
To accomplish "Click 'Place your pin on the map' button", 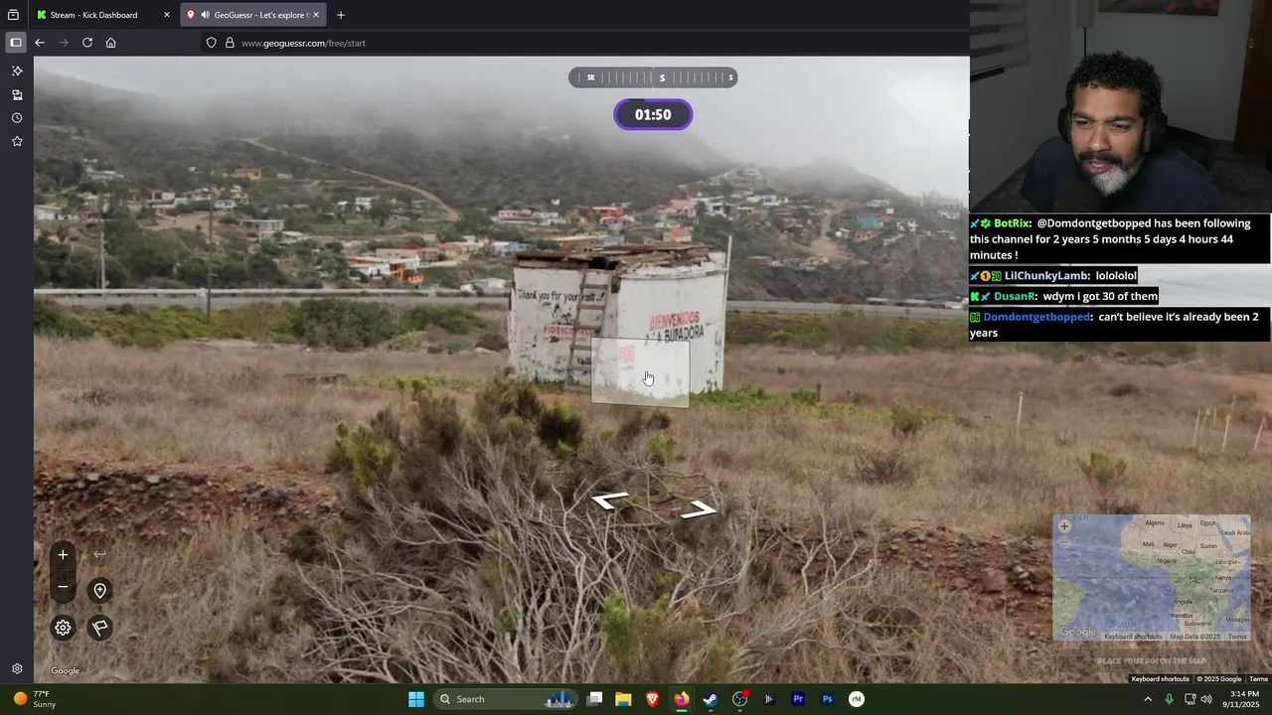I will click(x=1152, y=661).
